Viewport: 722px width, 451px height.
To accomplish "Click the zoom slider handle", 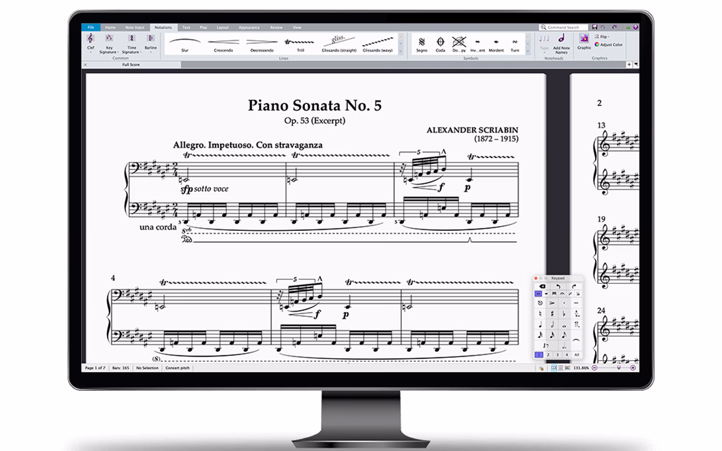I will coord(617,367).
